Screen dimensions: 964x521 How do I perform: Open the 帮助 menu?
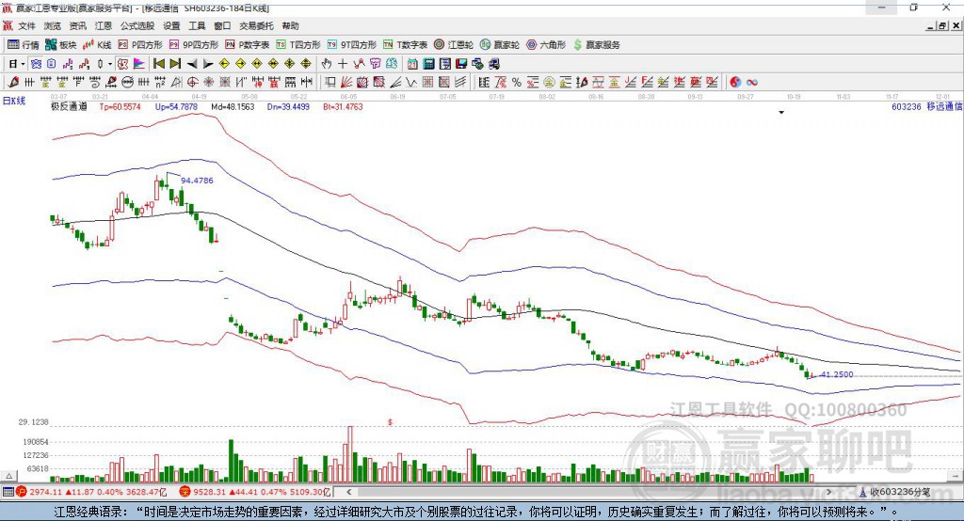coord(290,25)
